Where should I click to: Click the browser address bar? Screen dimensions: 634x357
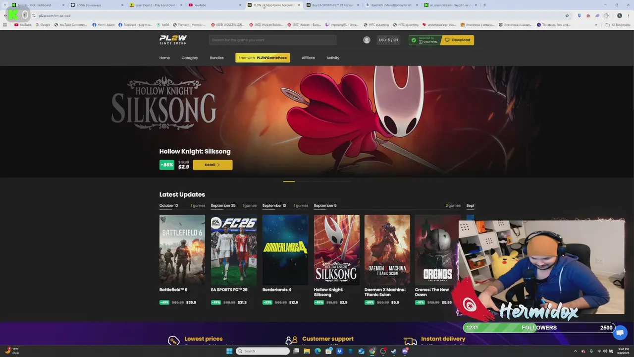click(297, 15)
